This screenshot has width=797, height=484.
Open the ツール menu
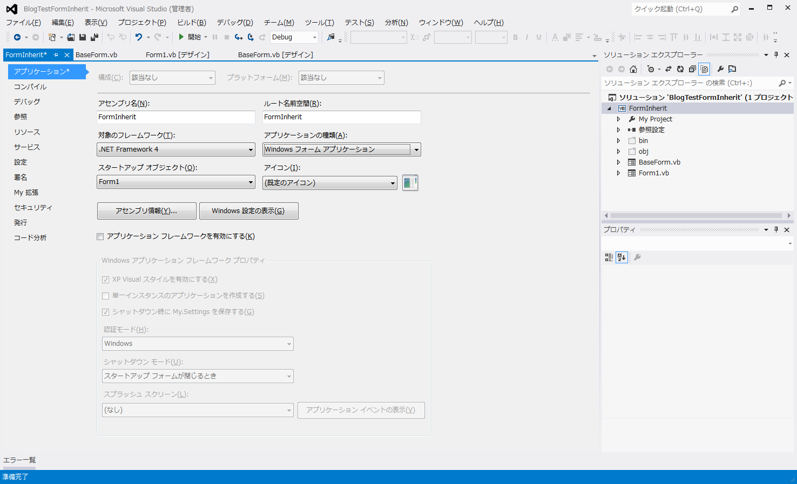(319, 23)
